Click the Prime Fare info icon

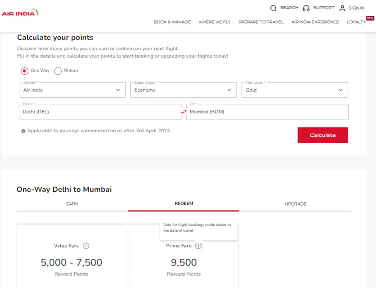tap(199, 246)
